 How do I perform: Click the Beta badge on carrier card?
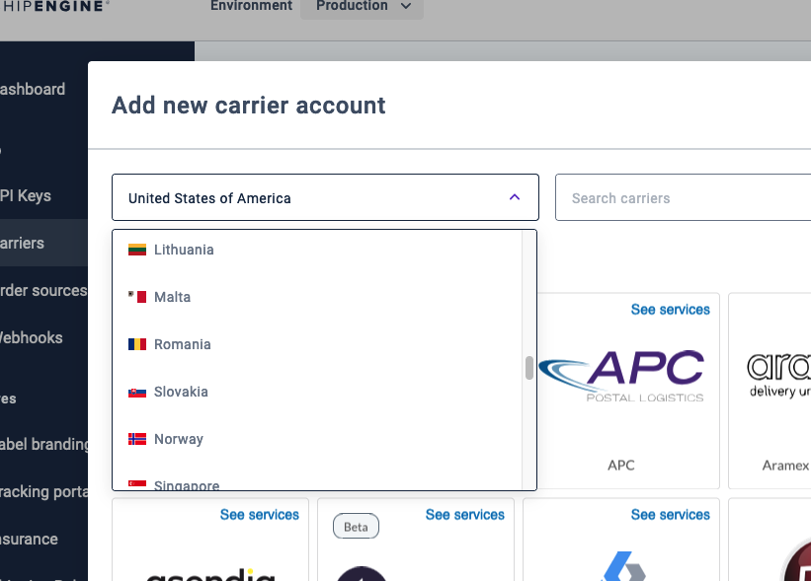(x=356, y=527)
